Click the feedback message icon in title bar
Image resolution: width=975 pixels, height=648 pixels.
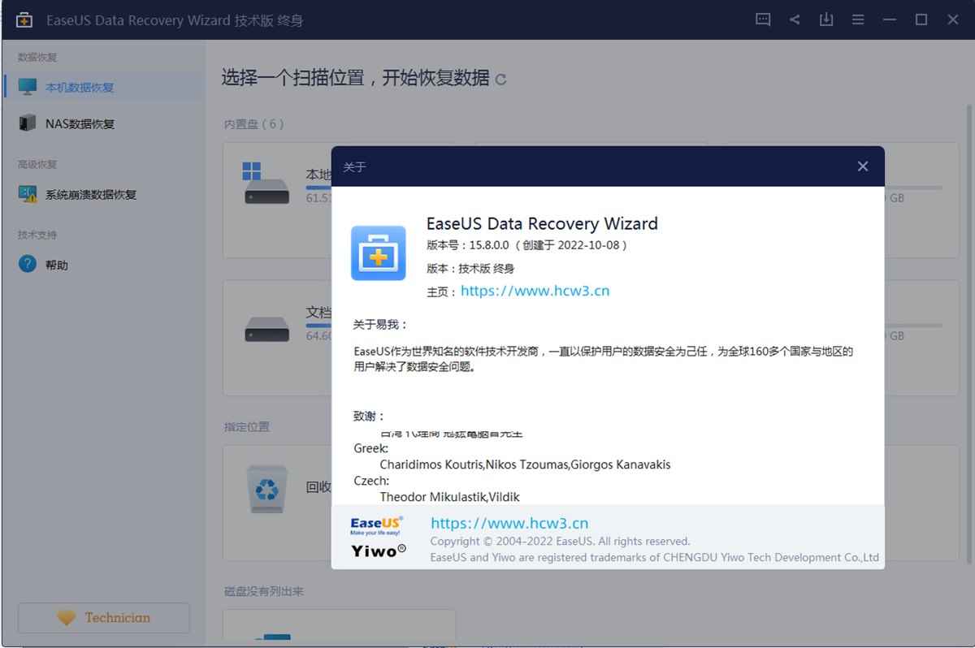[x=762, y=19]
